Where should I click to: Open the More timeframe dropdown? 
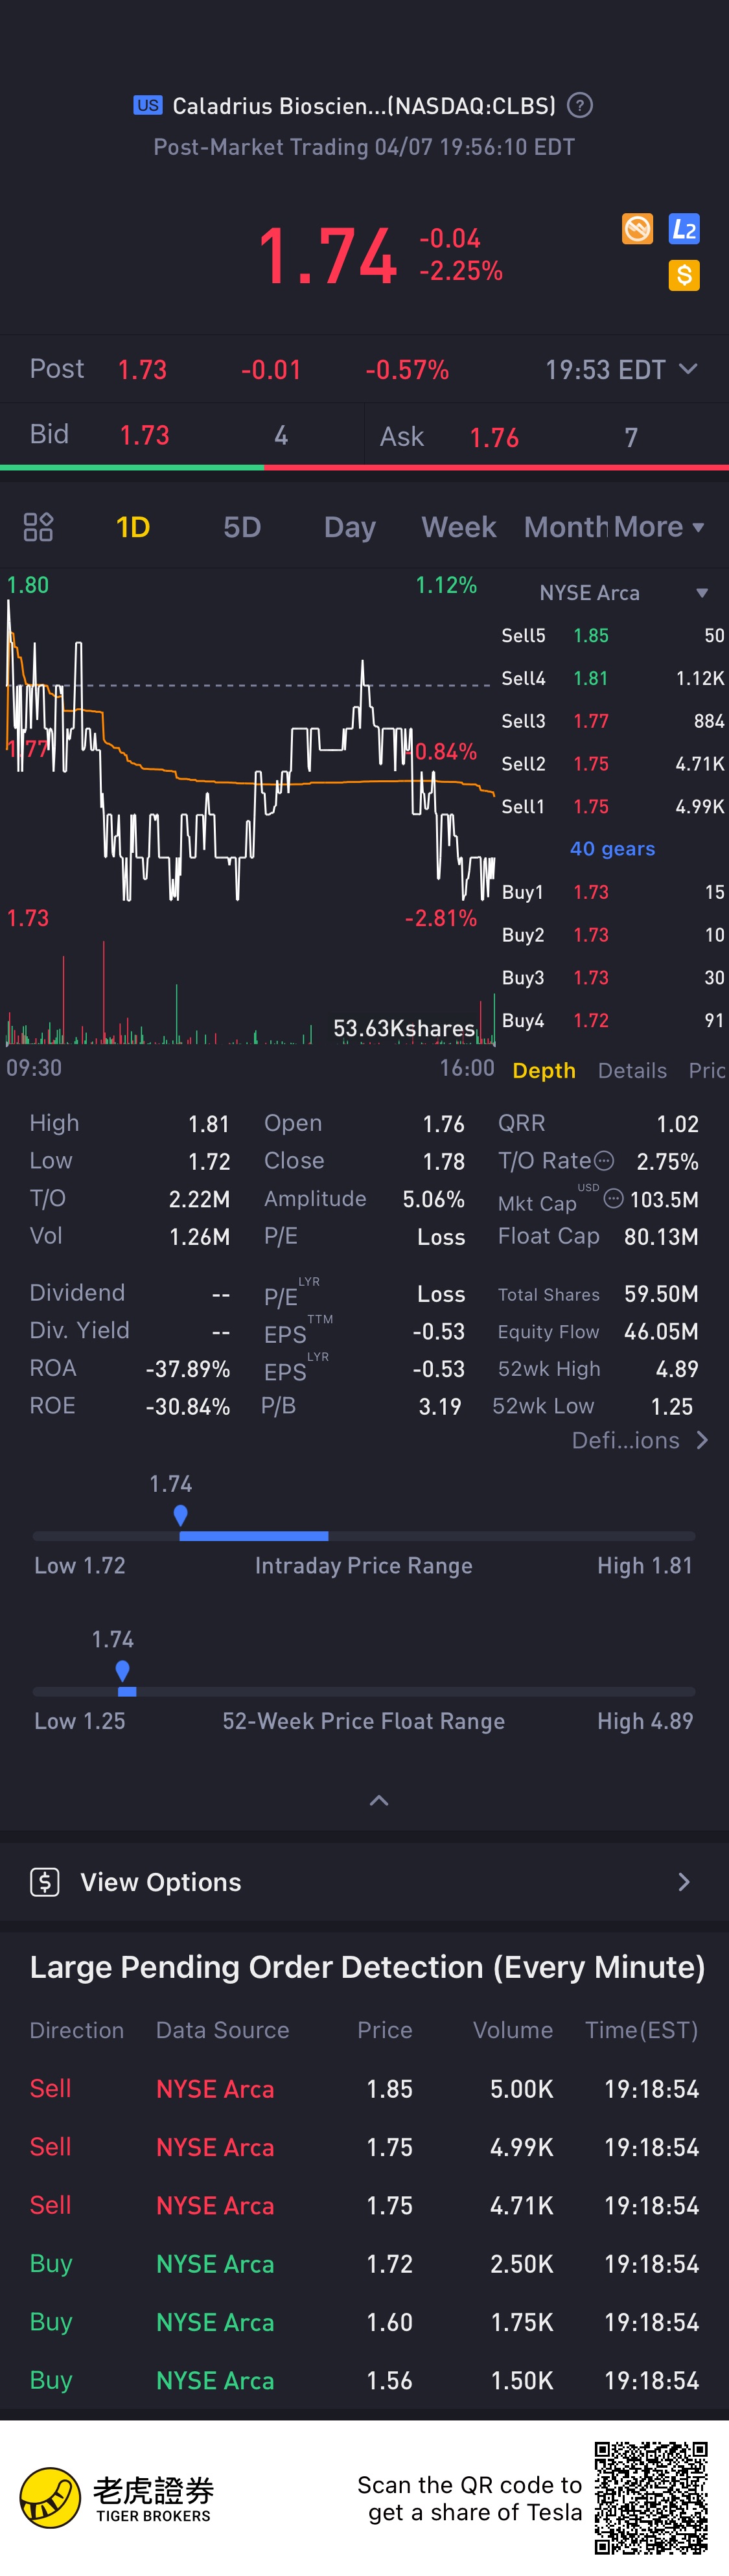pyautogui.click(x=659, y=527)
